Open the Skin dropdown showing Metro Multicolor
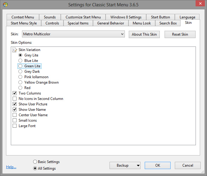The width and height of the screenshot is (207, 176). pyautogui.click(x=73, y=34)
